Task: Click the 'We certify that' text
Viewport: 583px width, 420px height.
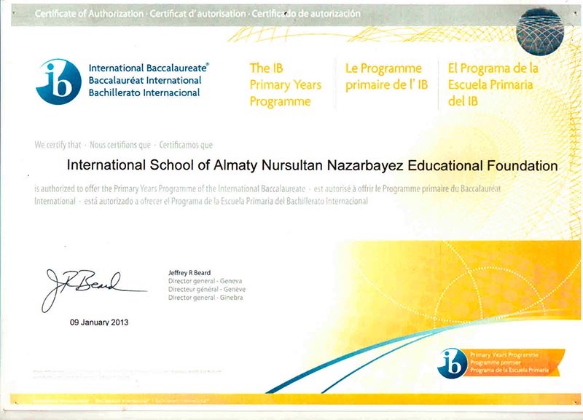Action: pos(58,145)
